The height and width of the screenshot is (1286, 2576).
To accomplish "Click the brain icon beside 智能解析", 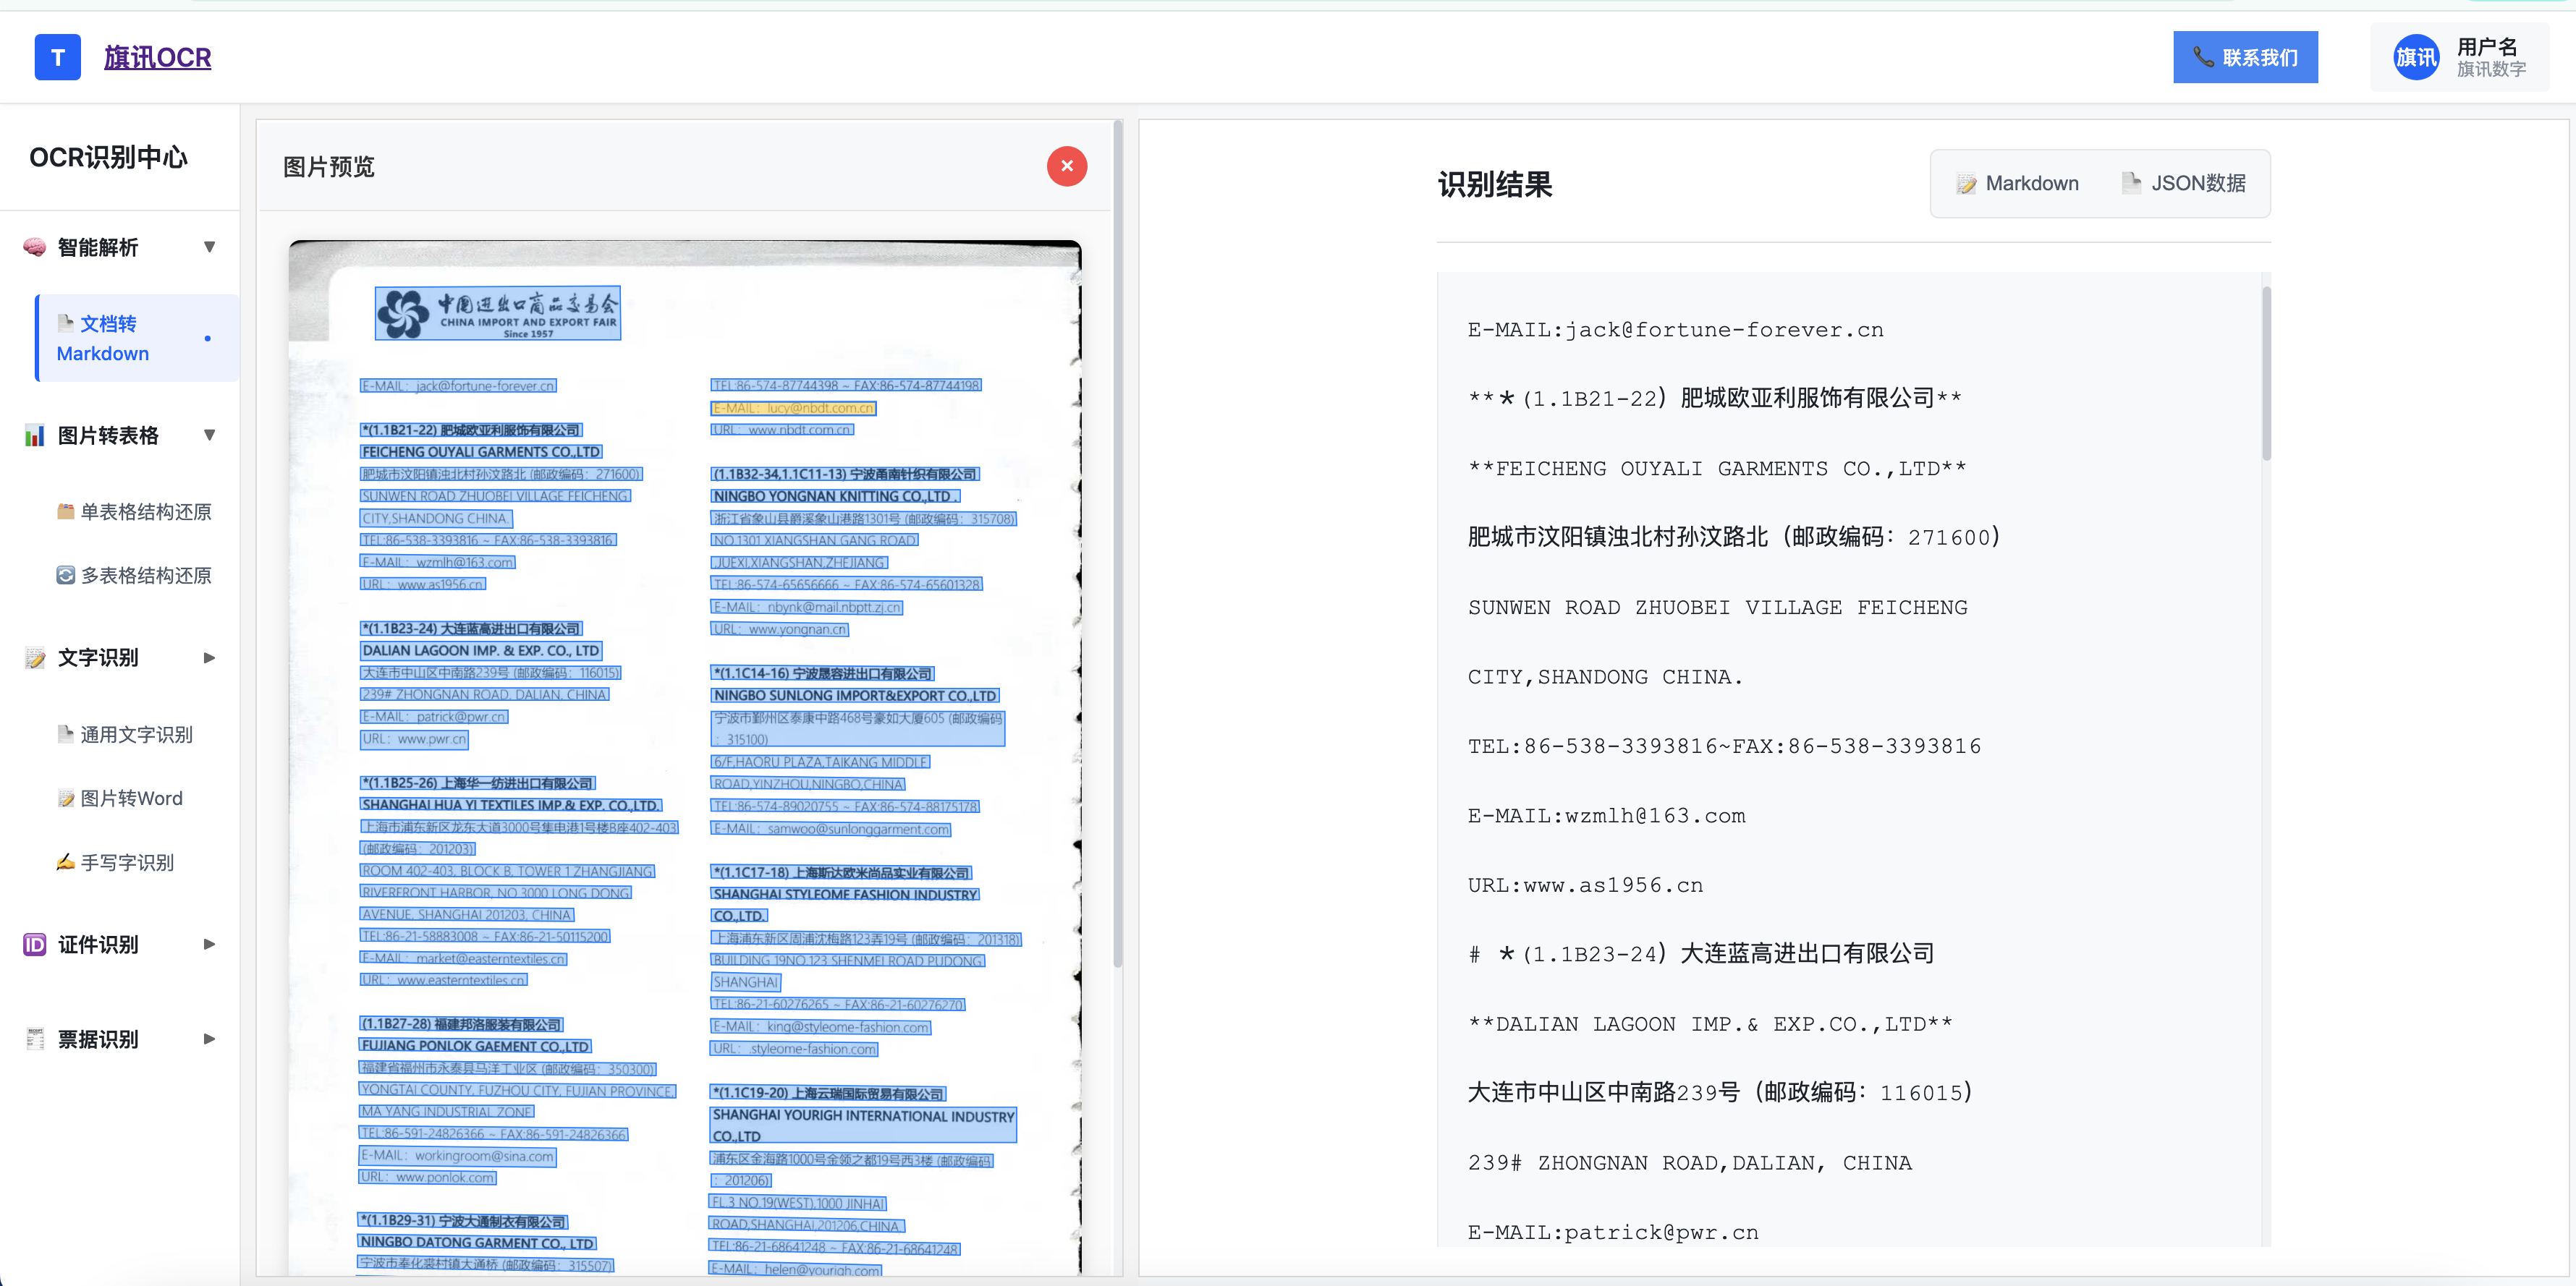I will click(34, 247).
